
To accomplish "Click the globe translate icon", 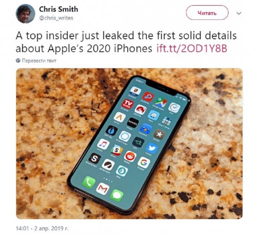I will click(18, 61).
